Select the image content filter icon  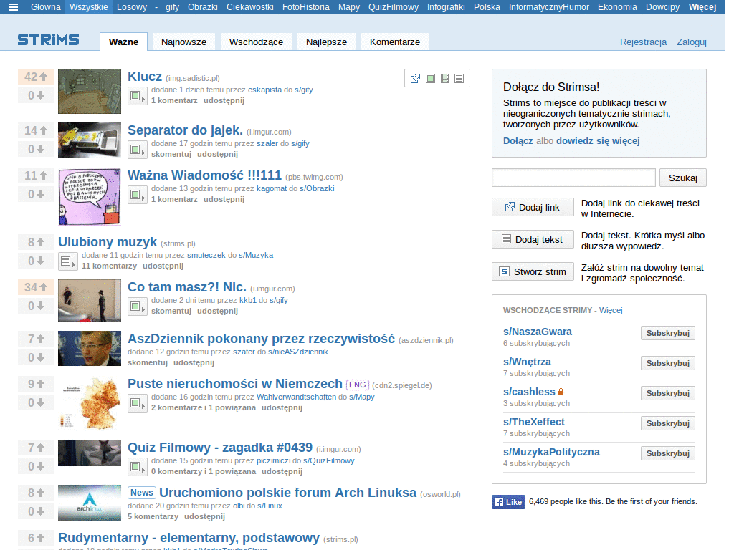click(430, 79)
